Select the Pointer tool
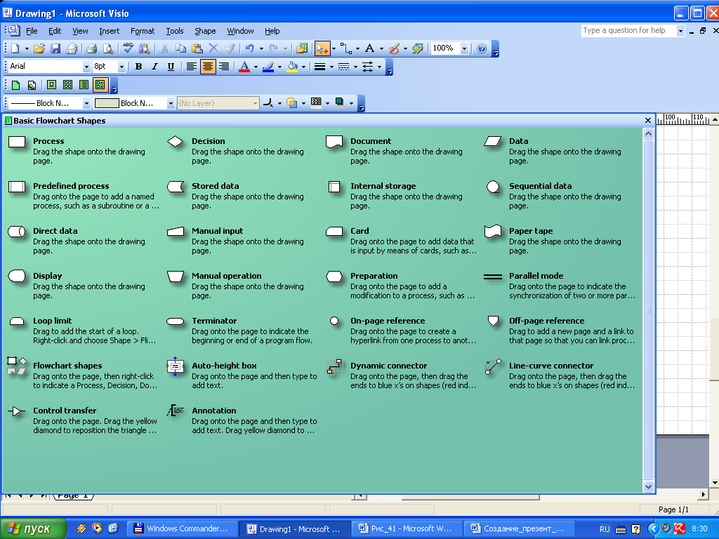This screenshot has width=719, height=539. [322, 48]
